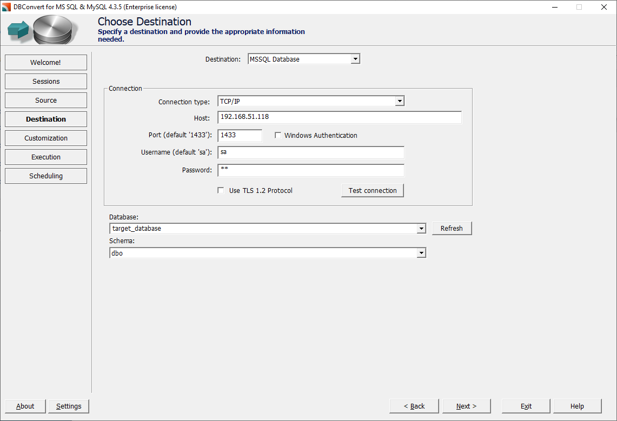Screen dimensions: 617x421
Task: Open the Settings dialog
Action: [68, 406]
